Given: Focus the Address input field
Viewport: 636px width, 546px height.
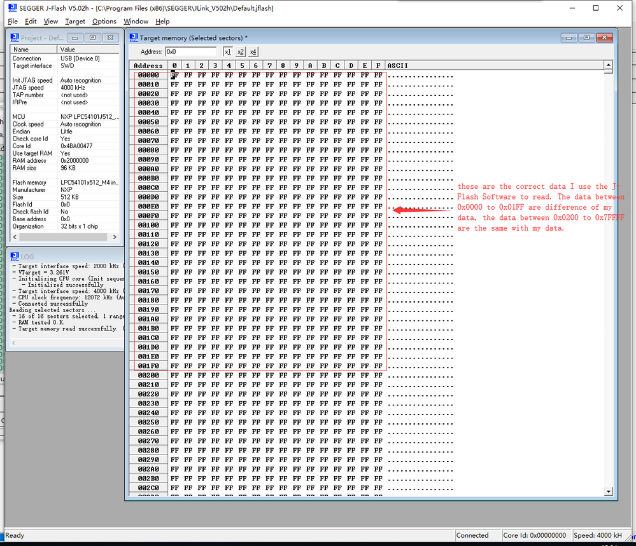Looking at the screenshot, I should (x=191, y=52).
